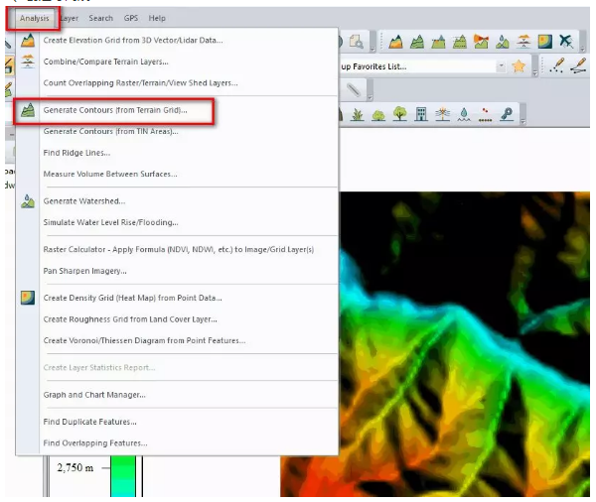Choose Generate Contours (from Terrain Grid)
Viewport: 596px width, 502px height.
pos(115,110)
